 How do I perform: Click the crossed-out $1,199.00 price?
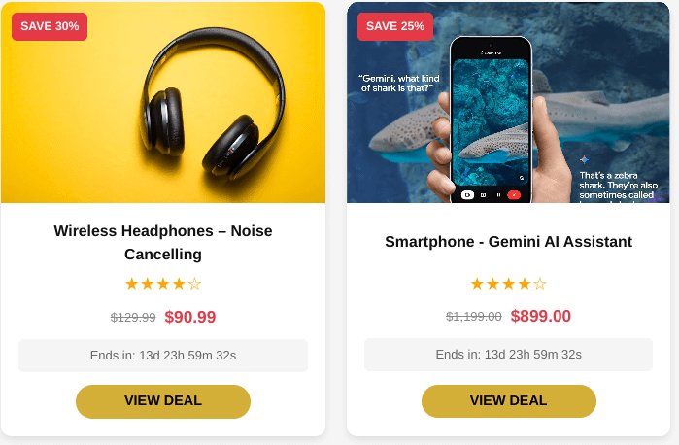(474, 317)
